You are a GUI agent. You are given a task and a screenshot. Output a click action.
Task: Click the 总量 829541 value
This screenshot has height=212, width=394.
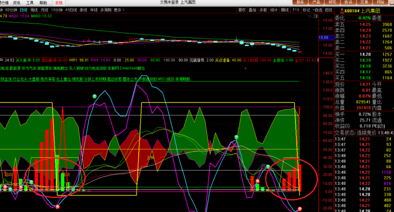[x=363, y=102]
